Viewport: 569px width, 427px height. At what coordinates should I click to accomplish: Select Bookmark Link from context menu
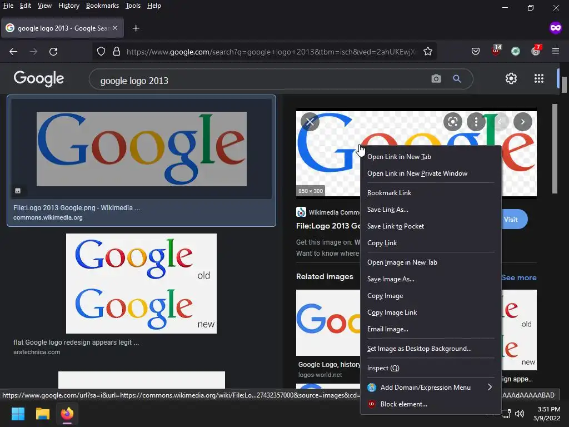(431, 193)
